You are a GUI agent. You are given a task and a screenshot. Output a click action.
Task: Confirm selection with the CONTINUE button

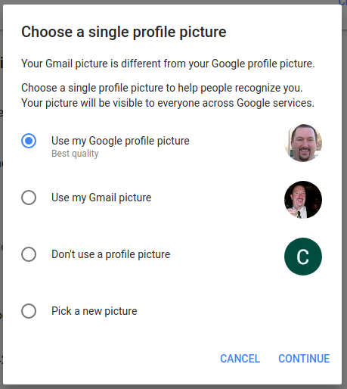(x=304, y=359)
